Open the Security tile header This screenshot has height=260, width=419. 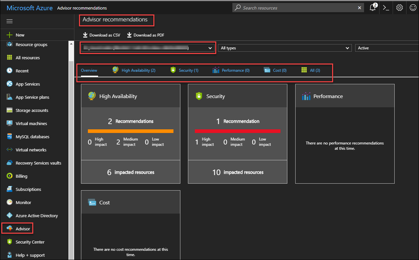[x=238, y=96]
